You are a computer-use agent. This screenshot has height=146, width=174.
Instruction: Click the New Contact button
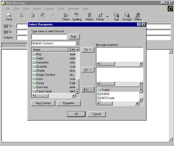43,103
